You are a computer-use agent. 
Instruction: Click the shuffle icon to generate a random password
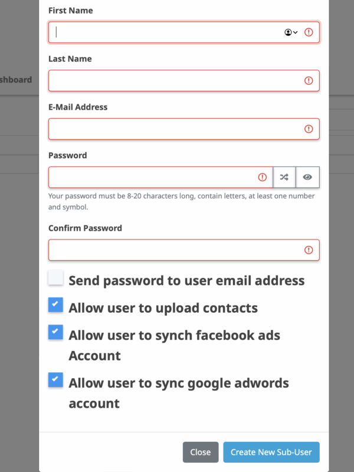pyautogui.click(x=284, y=177)
